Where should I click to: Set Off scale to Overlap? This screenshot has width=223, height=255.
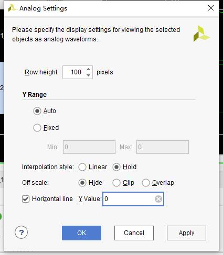pyautogui.click(x=146, y=183)
